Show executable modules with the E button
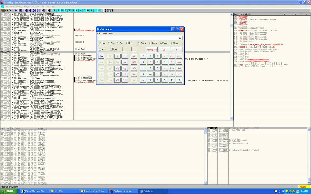The image size is (311, 194). (x=58, y=11)
